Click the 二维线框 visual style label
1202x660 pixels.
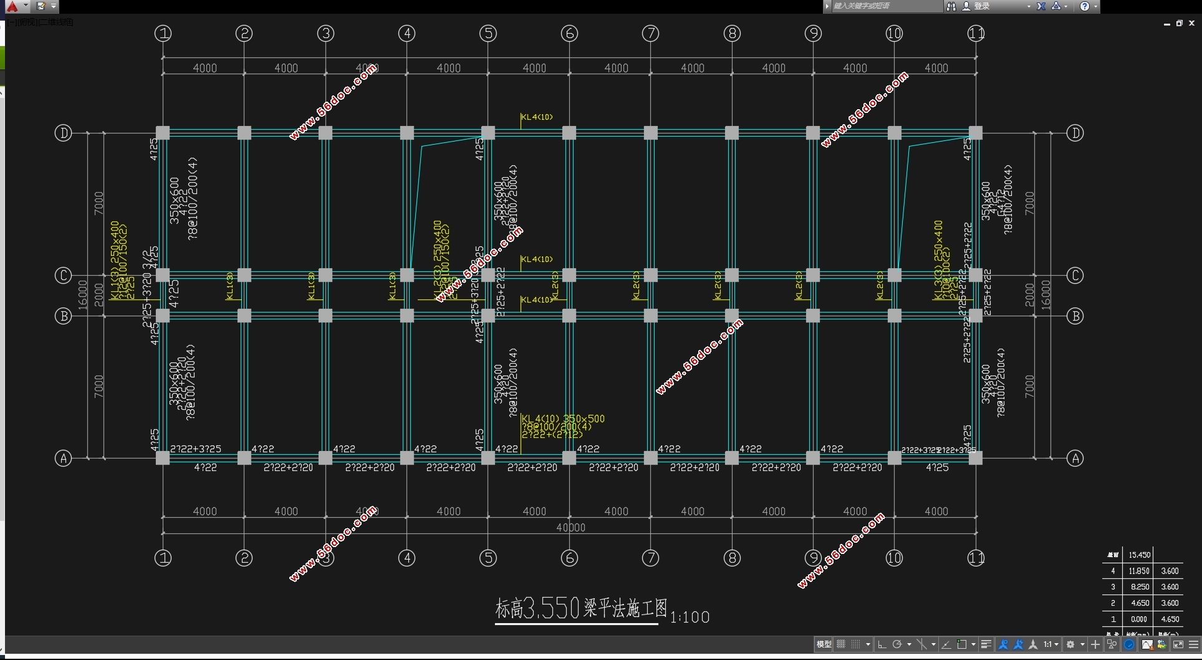[x=56, y=22]
